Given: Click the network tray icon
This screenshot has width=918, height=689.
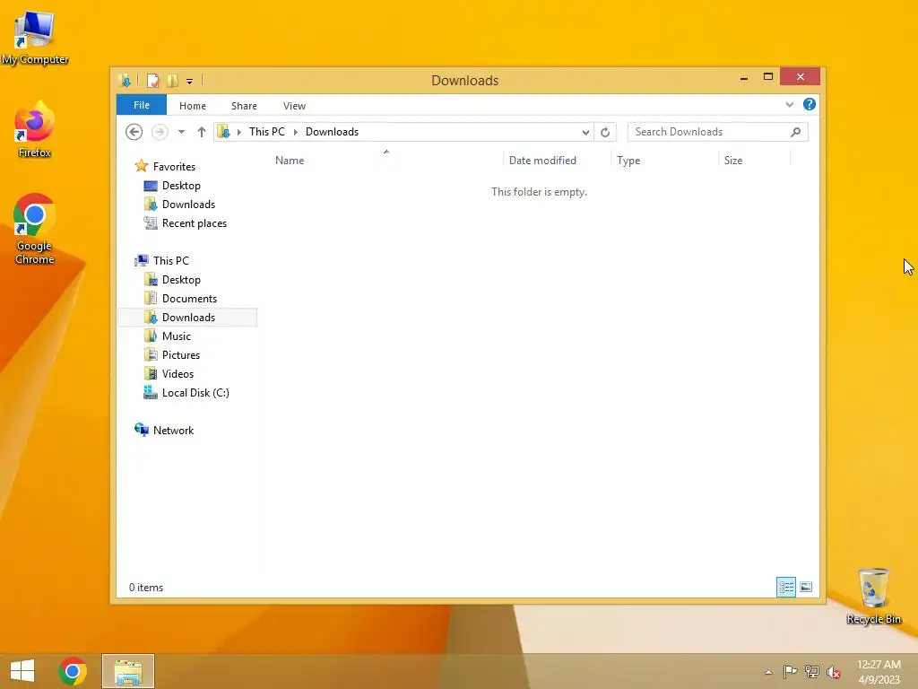Looking at the screenshot, I should pyautogui.click(x=812, y=672).
